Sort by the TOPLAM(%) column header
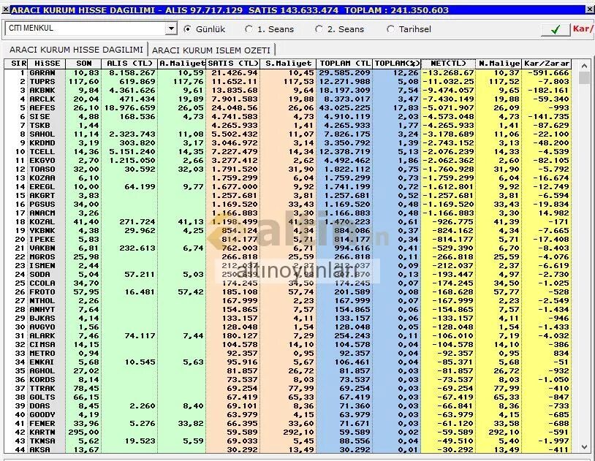The width and height of the screenshot is (595, 461). tap(397, 64)
